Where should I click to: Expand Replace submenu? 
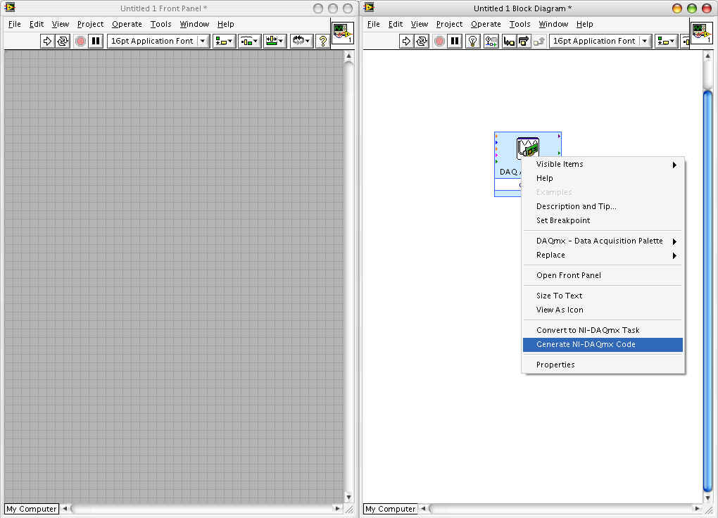[603, 255]
